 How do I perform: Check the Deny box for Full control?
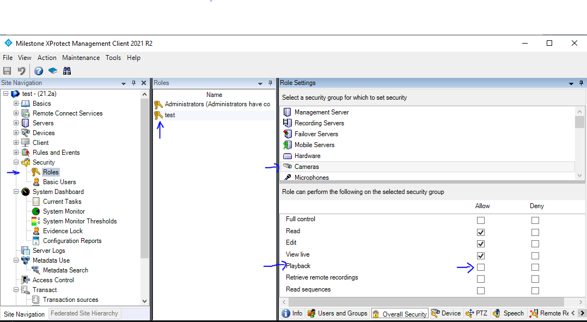click(535, 221)
